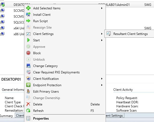154x122 pixels.
Task: Click the green Start play icon
Action: click(x=28, y=40)
